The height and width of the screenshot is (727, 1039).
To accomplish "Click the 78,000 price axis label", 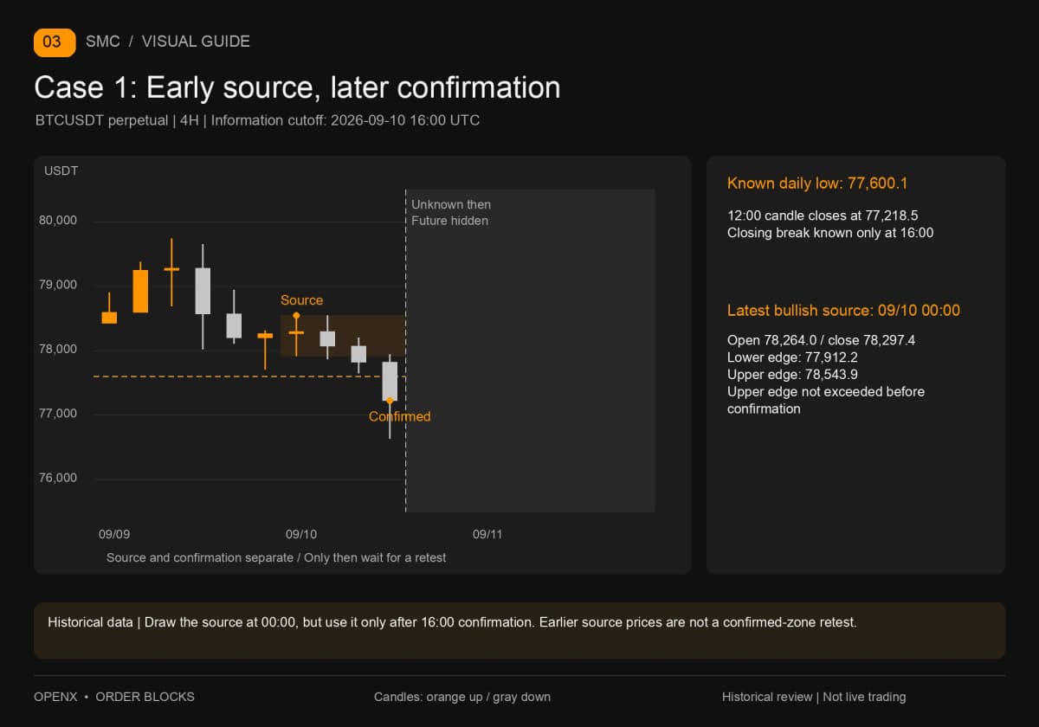I will click(x=58, y=350).
